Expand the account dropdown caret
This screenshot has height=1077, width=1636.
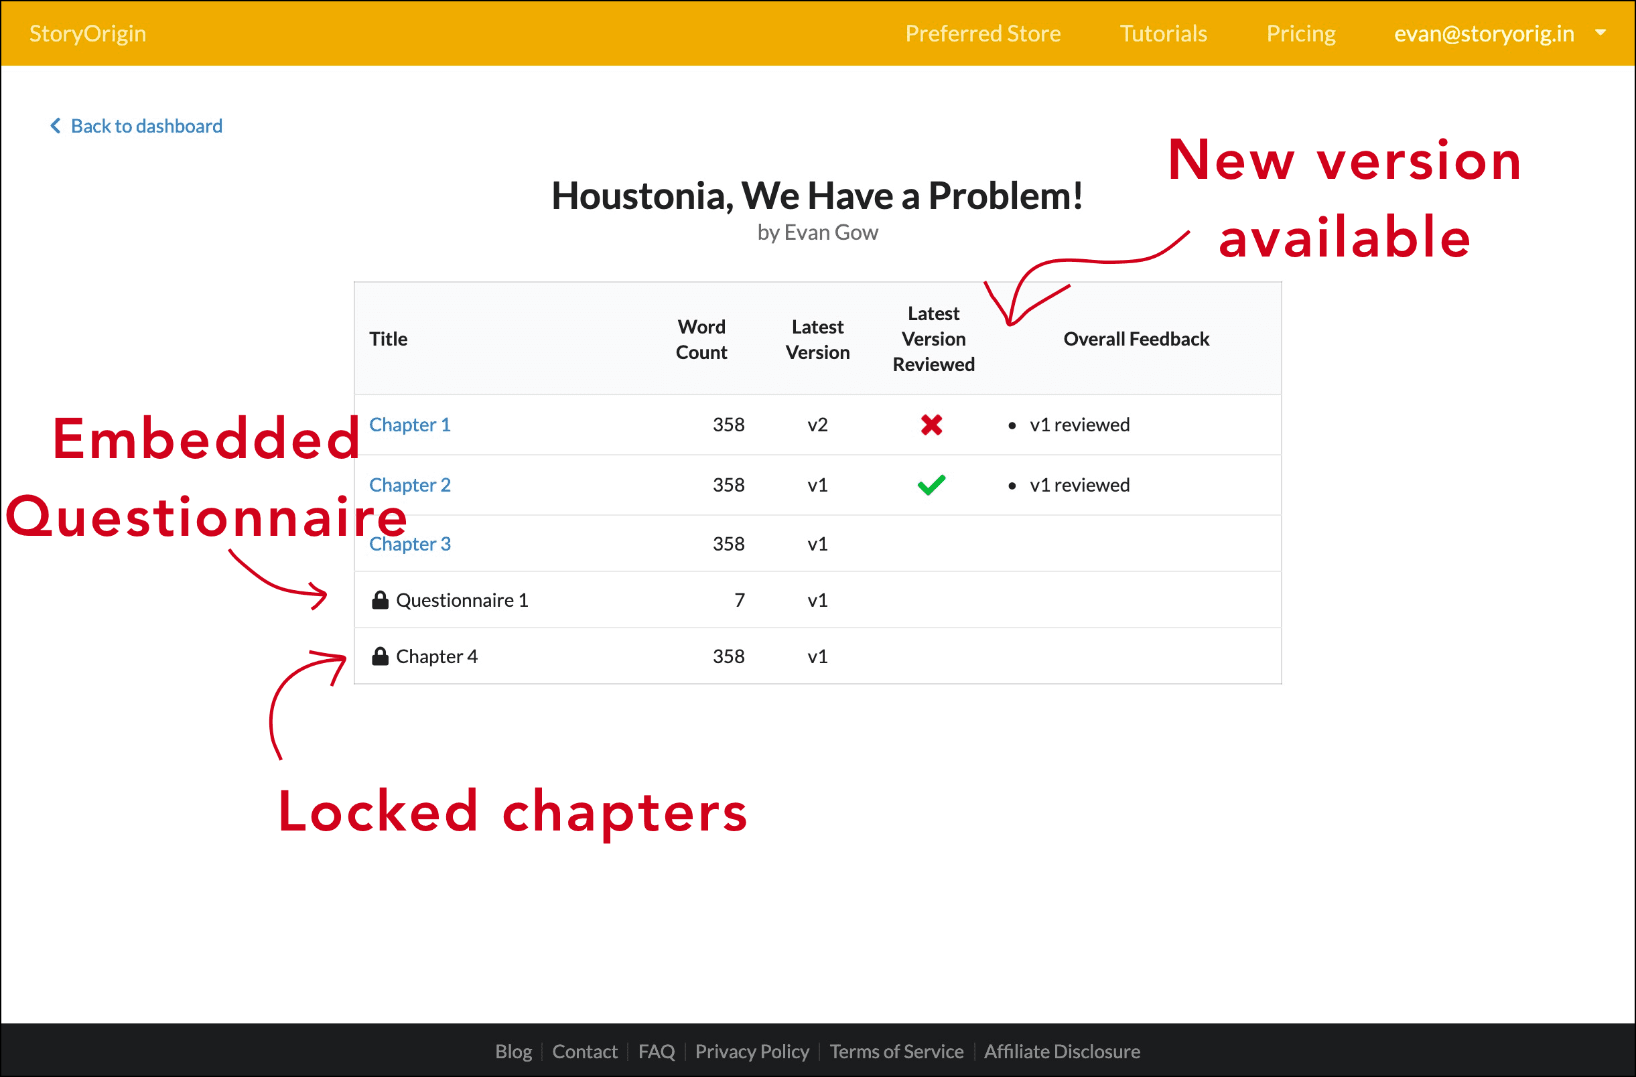pos(1600,32)
